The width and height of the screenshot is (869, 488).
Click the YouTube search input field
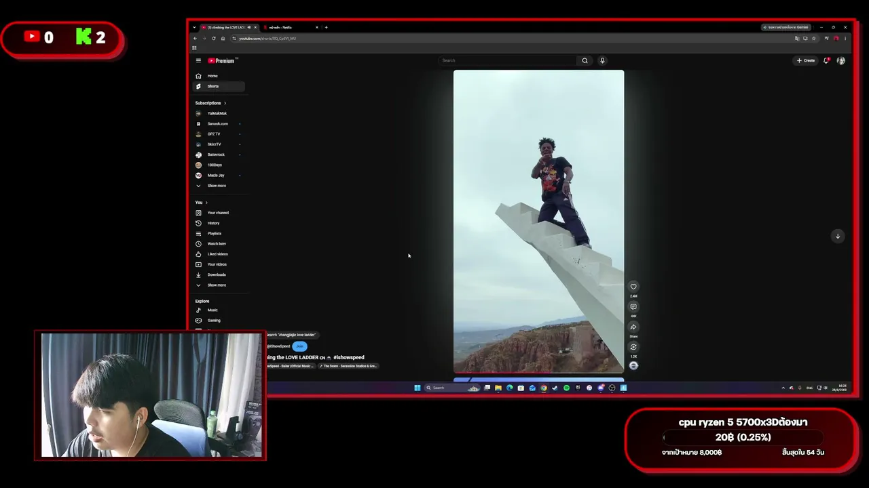pyautogui.click(x=508, y=60)
